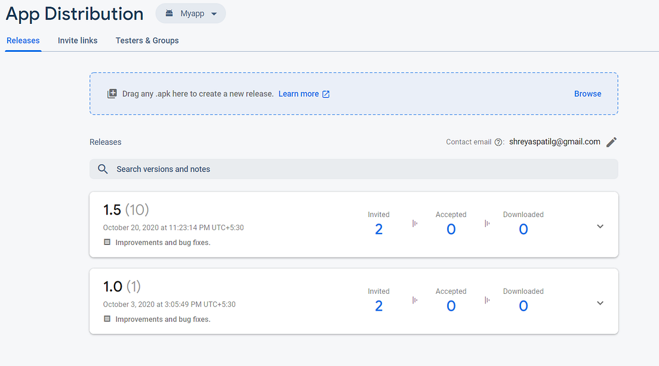
Task: Click the release notes icon for version 1.5
Action: point(107,243)
